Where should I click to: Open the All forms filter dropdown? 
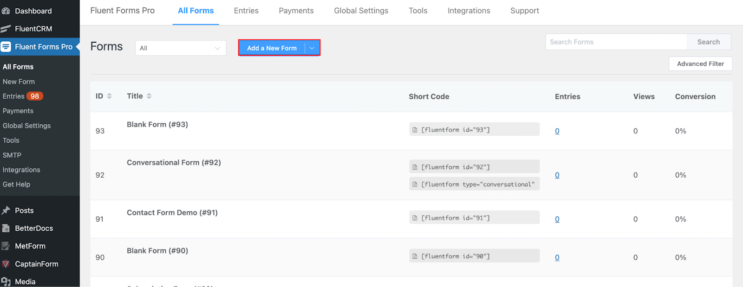[181, 48]
